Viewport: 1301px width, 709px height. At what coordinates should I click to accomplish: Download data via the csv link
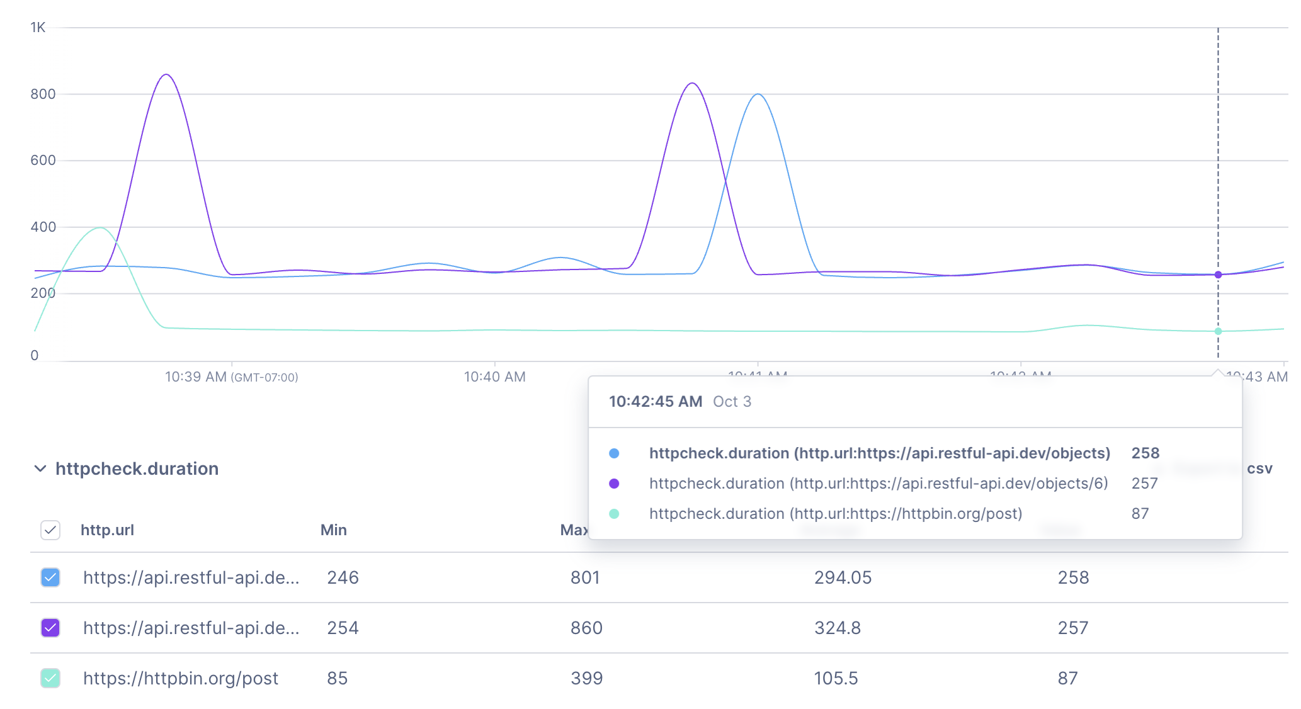1259,468
